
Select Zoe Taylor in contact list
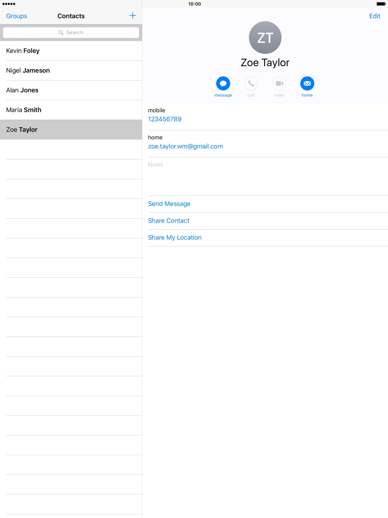(x=22, y=129)
